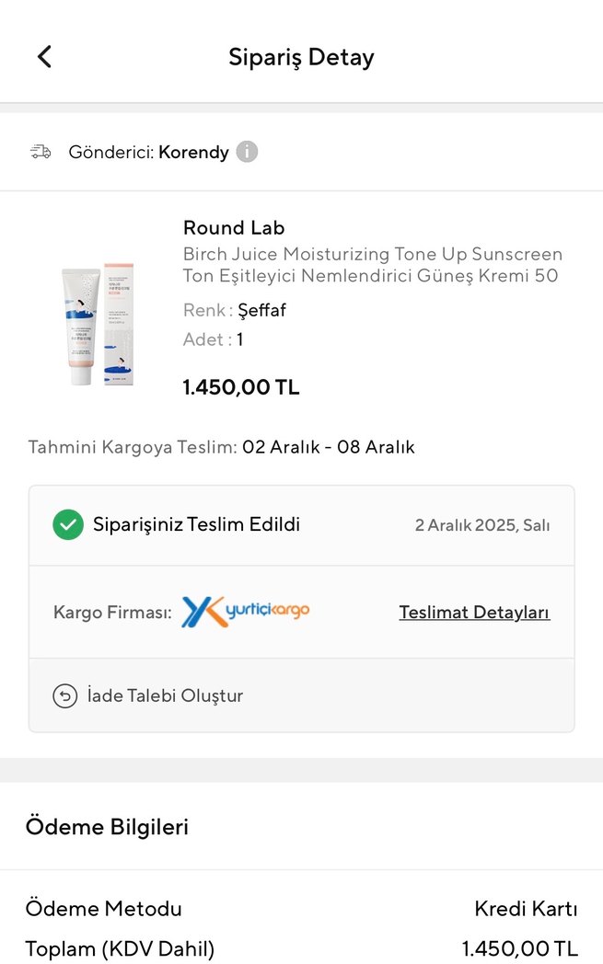Select the Sipariş Detay header title

301,56
